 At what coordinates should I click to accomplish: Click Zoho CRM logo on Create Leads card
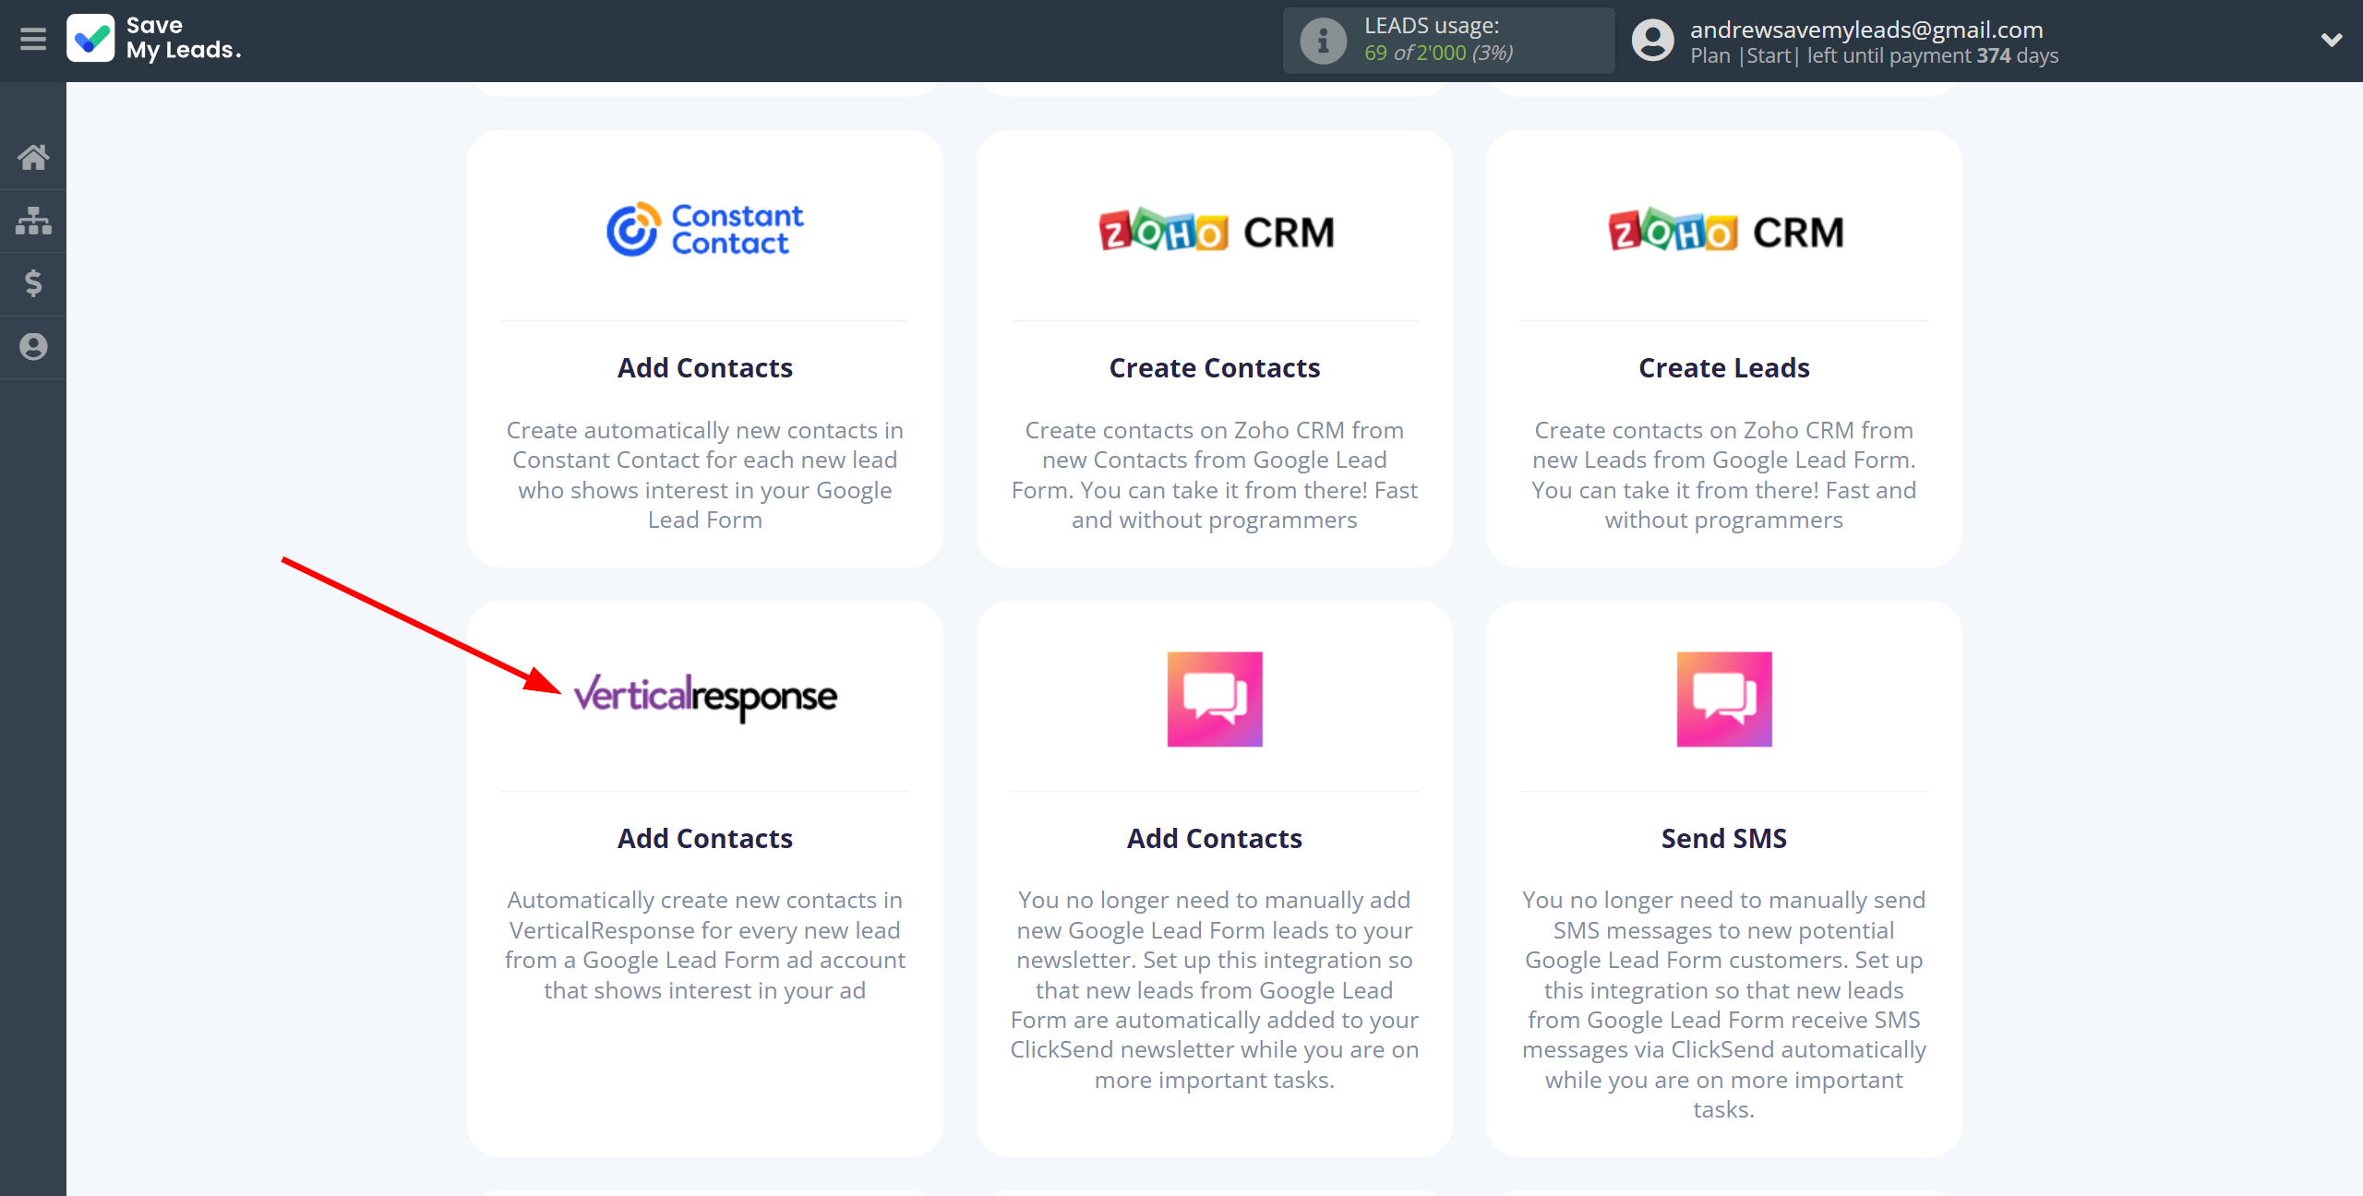click(1725, 231)
